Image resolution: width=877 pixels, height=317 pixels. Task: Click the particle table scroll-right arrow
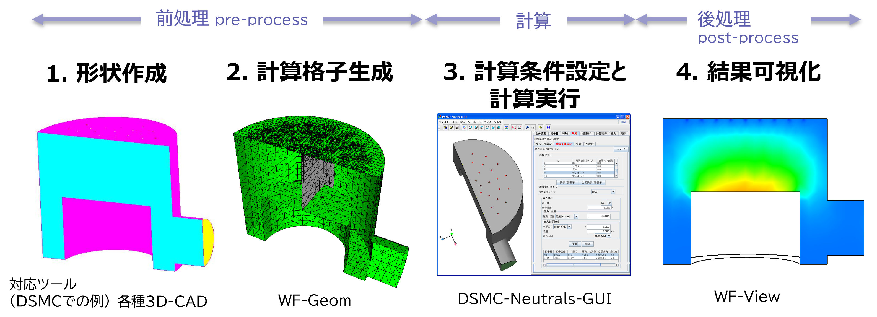(x=617, y=265)
